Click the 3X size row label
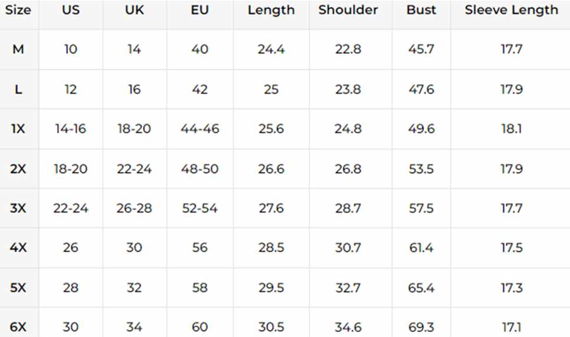Screen dimensions: 570x337 point(18,209)
